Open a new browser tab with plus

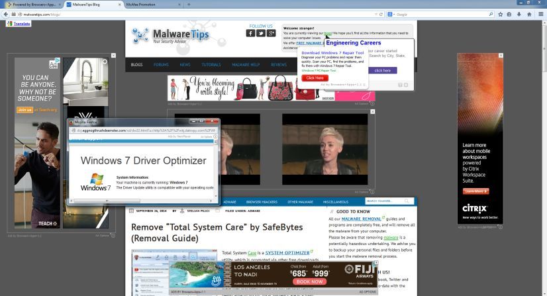click(189, 5)
